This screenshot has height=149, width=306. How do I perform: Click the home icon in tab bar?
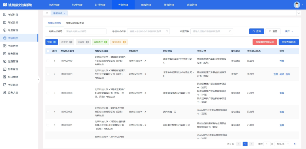[47, 13]
